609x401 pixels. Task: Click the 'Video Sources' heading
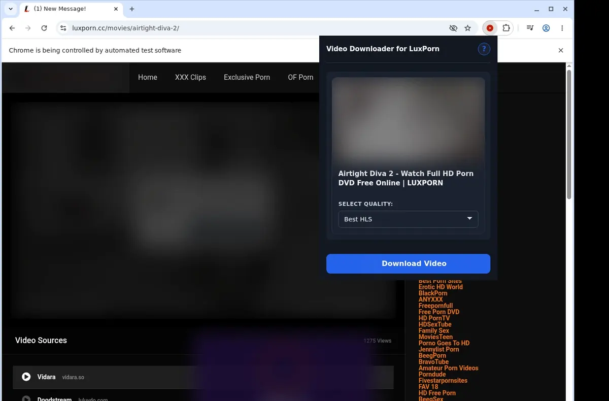pyautogui.click(x=41, y=341)
